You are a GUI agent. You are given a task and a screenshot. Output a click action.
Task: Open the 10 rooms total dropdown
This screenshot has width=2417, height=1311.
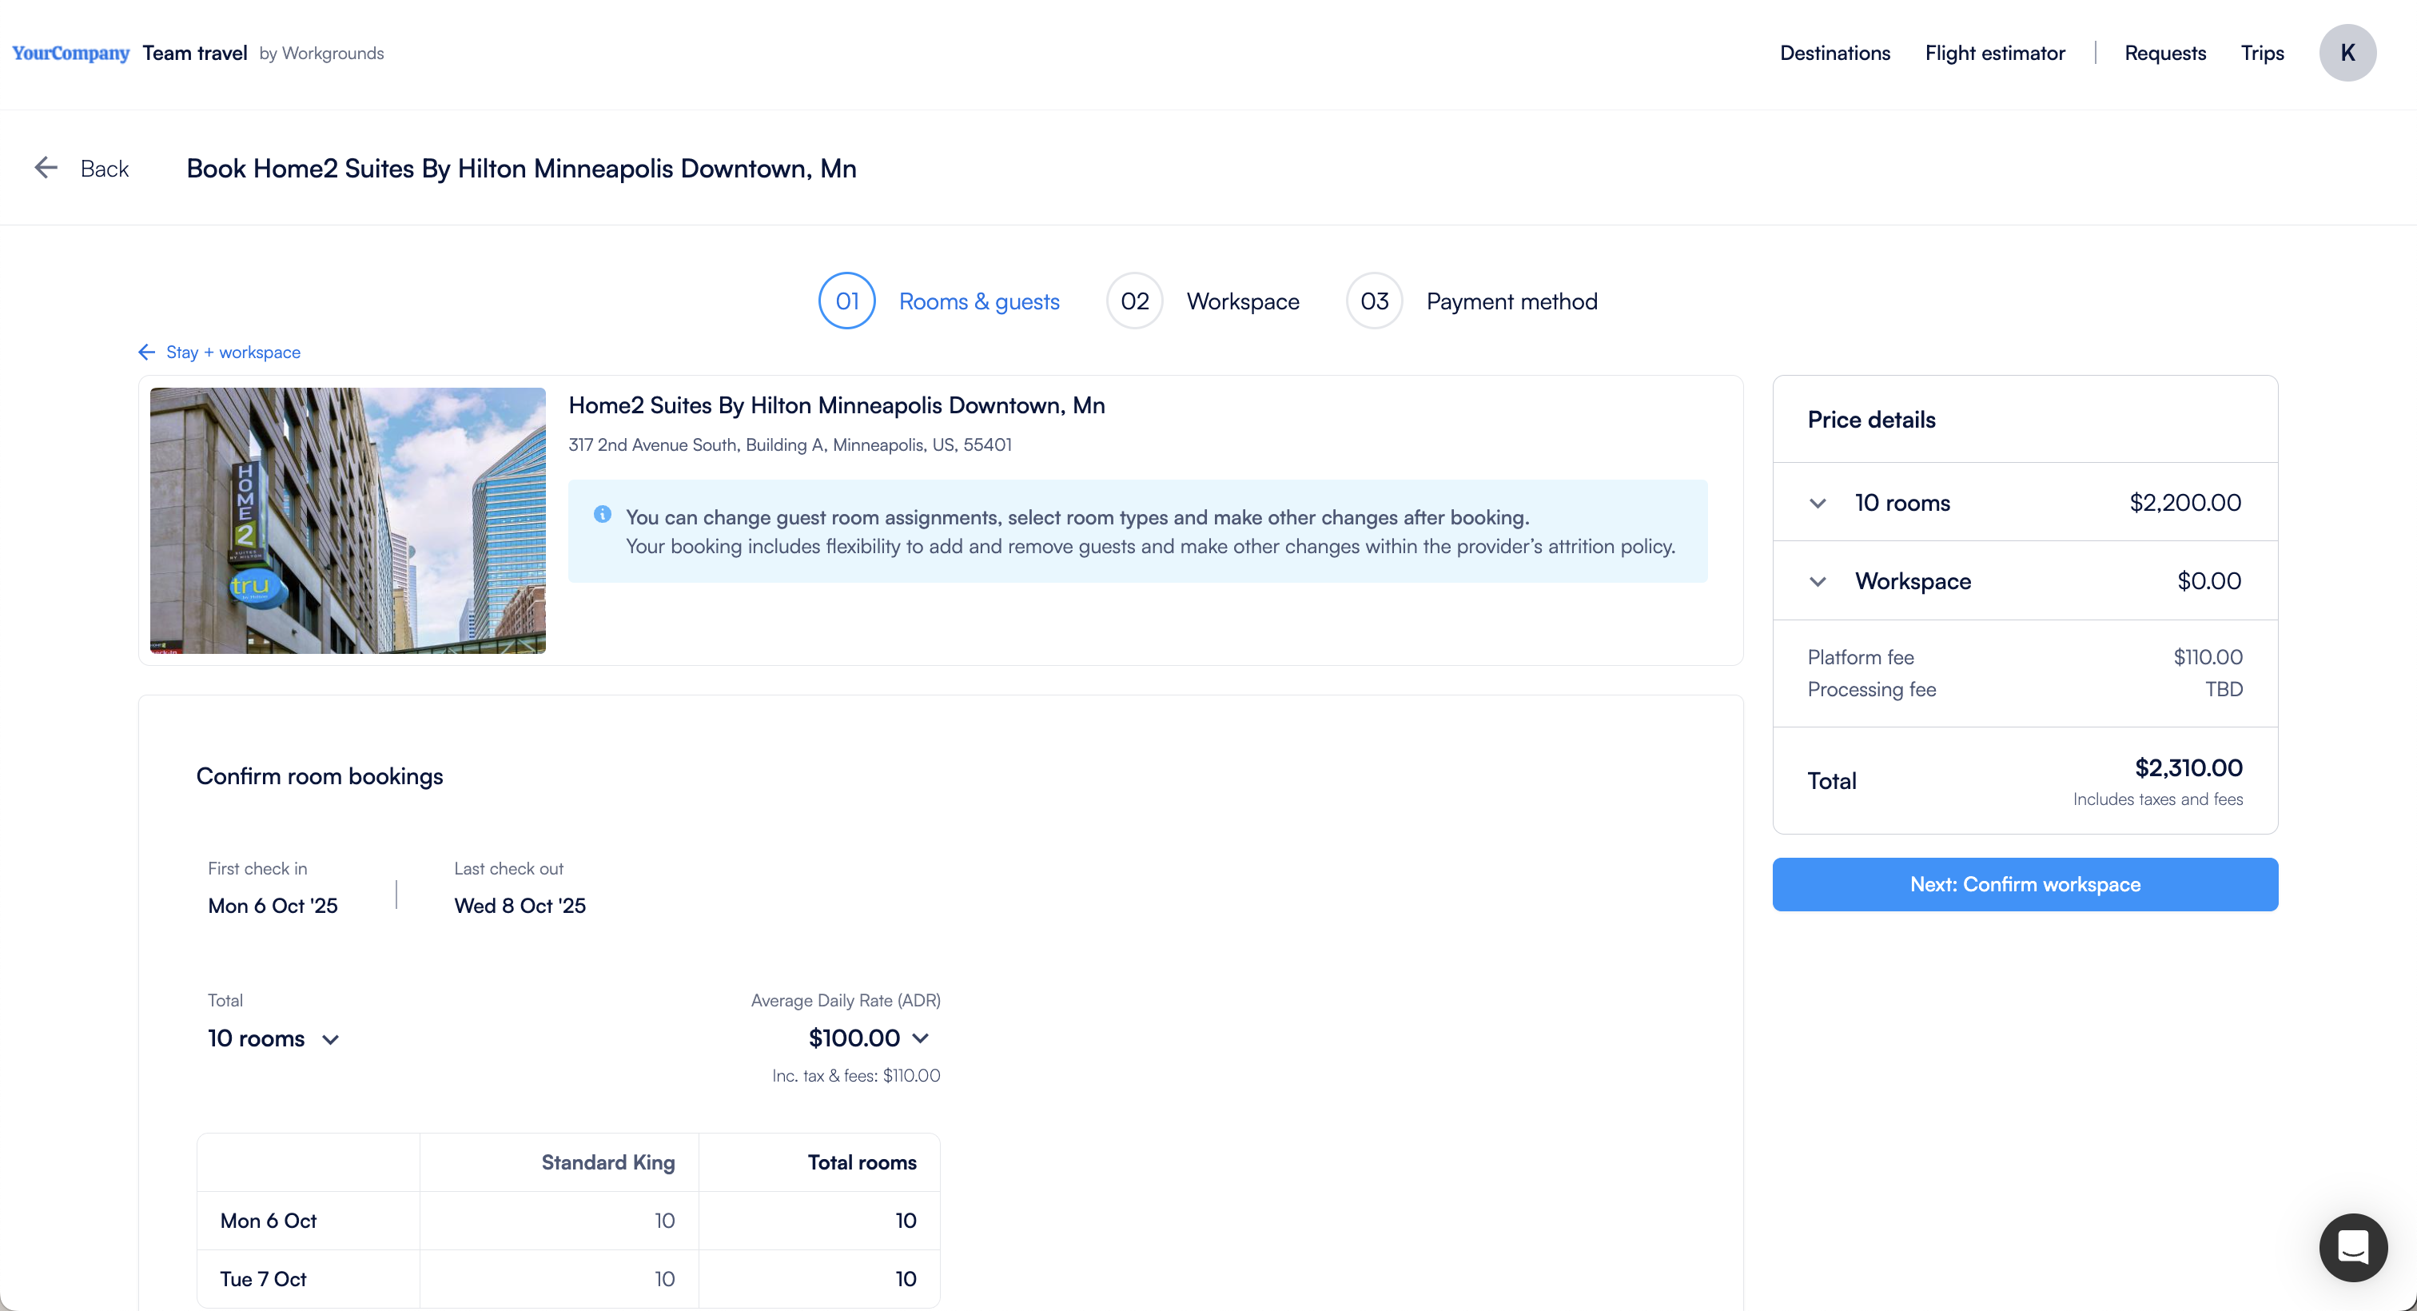click(330, 1040)
